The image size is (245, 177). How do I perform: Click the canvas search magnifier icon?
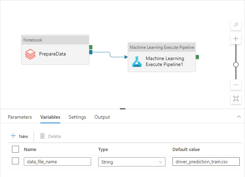pos(236,25)
